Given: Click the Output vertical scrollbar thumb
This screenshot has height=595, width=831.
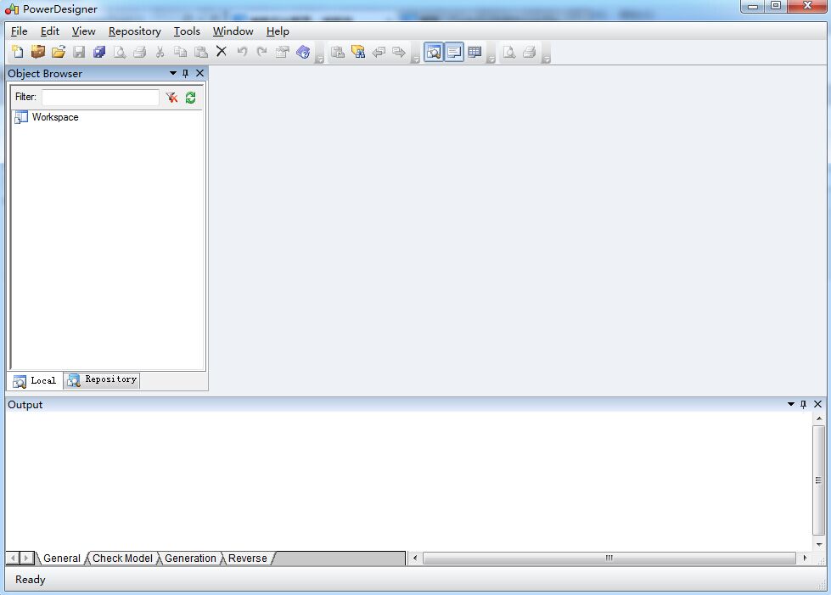Looking at the screenshot, I should [819, 480].
